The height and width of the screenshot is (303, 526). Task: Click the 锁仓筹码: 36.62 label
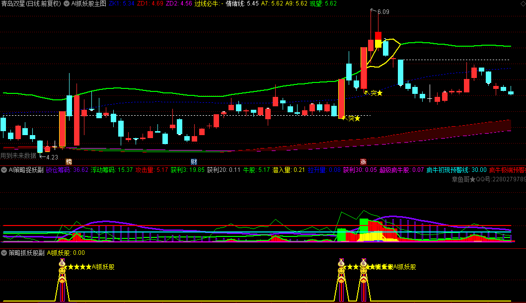67,170
